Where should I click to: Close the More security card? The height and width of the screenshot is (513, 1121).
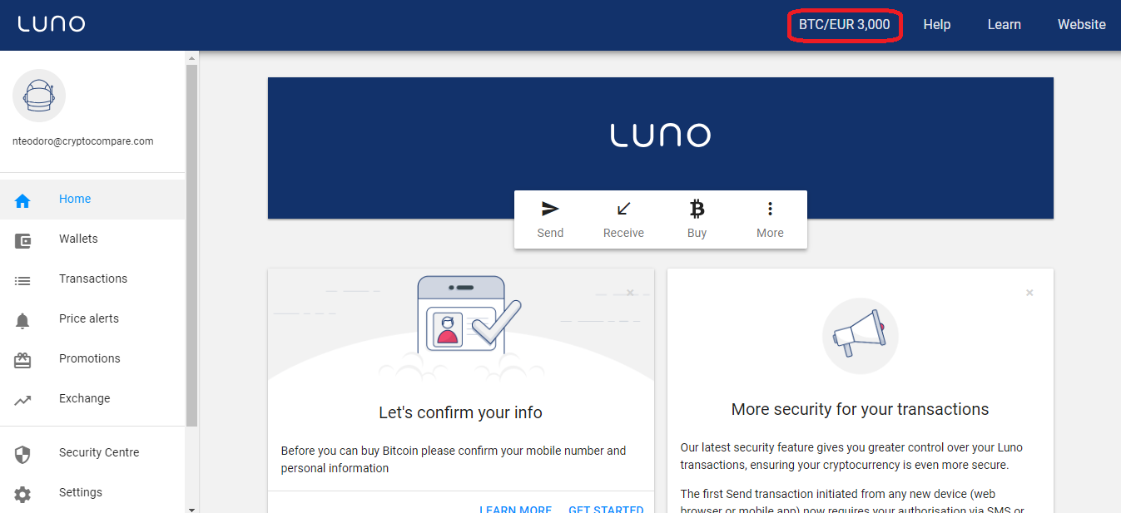pyautogui.click(x=1029, y=293)
